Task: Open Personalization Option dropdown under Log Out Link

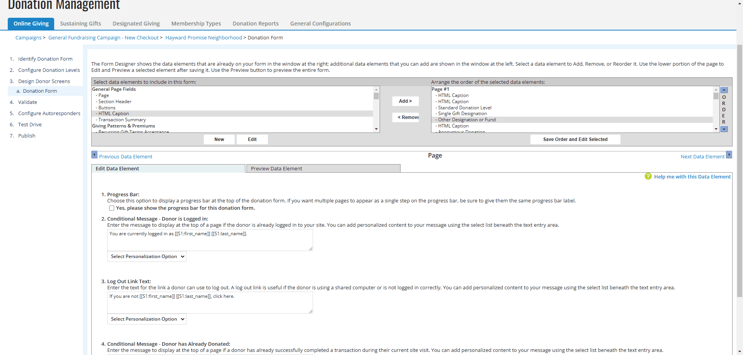Action: (x=147, y=319)
